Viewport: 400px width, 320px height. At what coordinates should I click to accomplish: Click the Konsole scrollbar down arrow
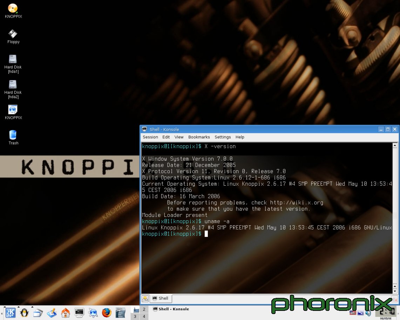(395, 291)
